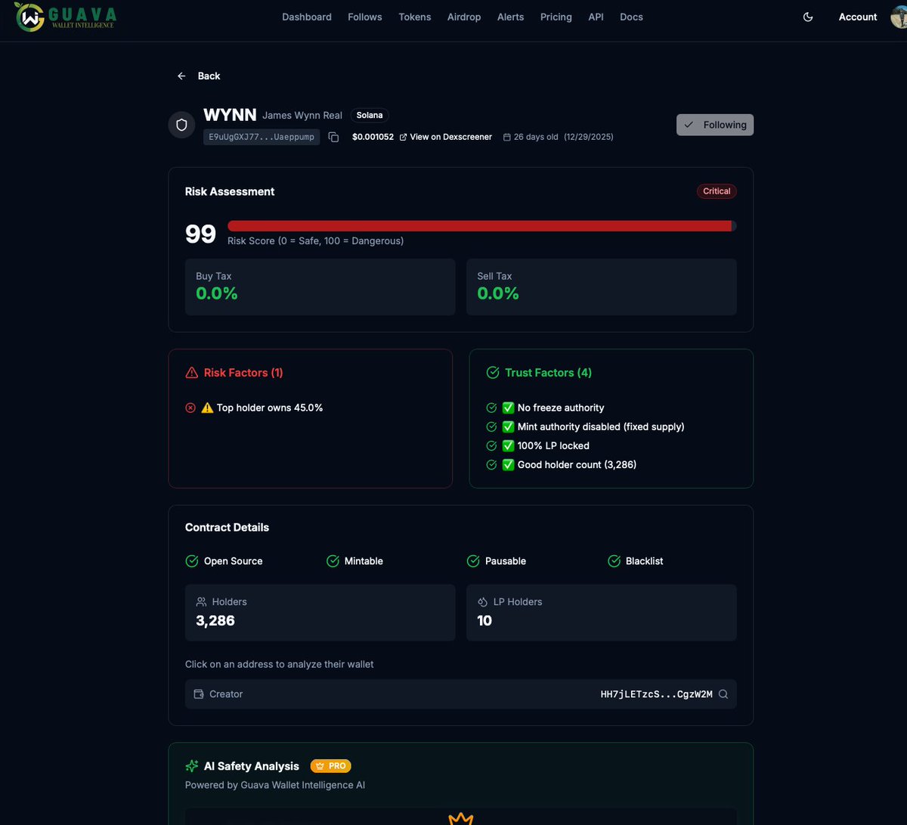Toggle the Following button
907x825 pixels.
coord(715,125)
